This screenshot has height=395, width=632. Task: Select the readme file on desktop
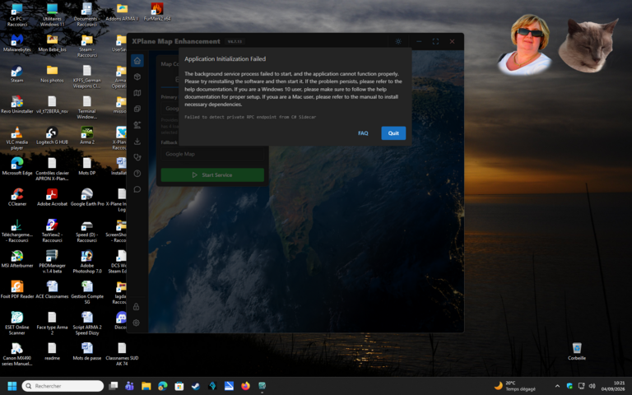click(x=52, y=351)
